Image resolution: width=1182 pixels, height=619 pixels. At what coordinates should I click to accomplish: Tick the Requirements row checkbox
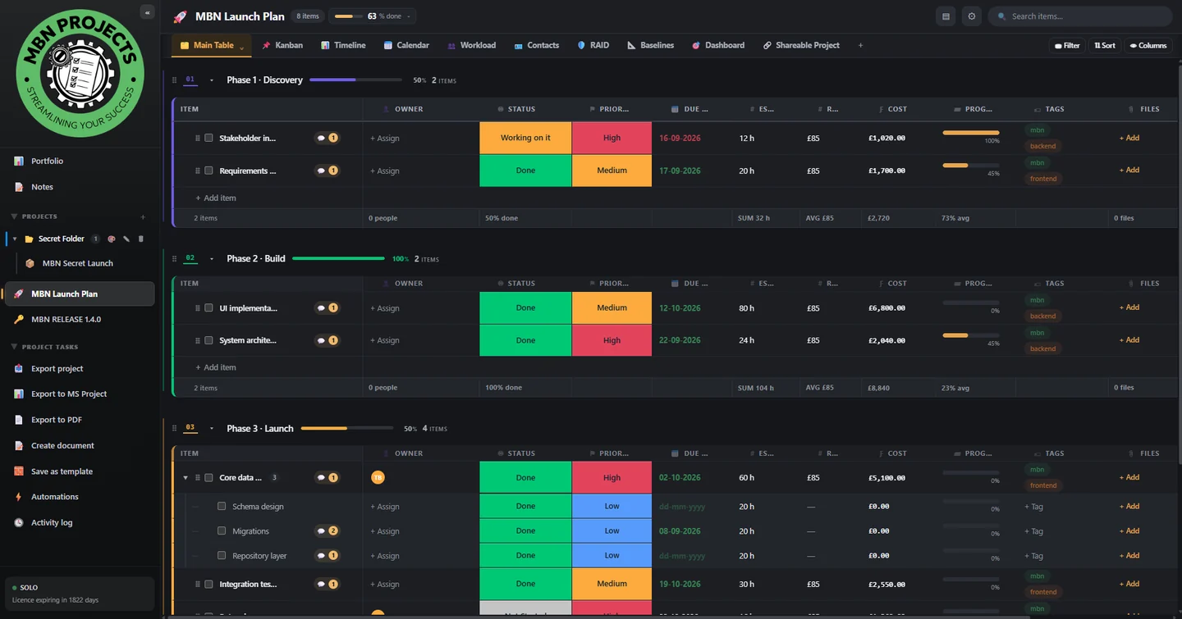click(208, 171)
